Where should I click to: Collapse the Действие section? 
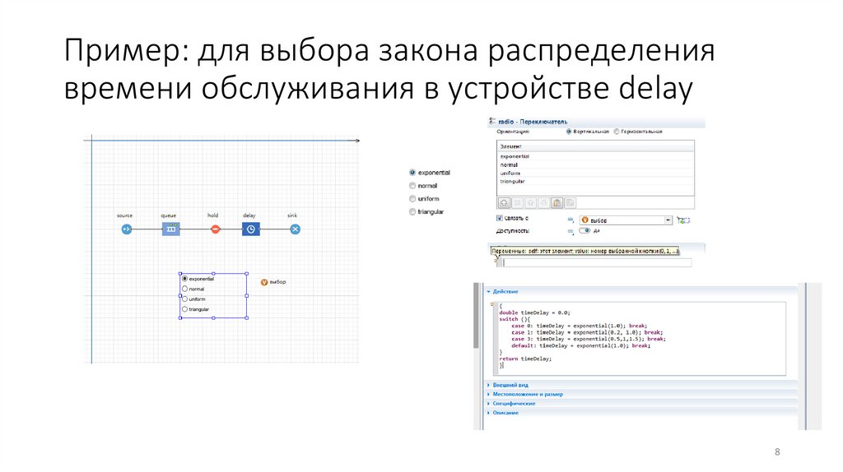click(x=489, y=292)
